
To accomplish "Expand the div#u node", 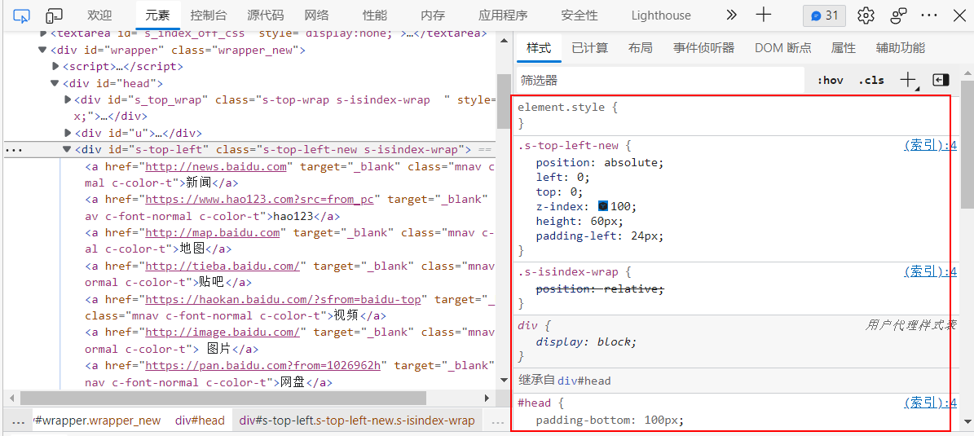I will click(x=68, y=133).
